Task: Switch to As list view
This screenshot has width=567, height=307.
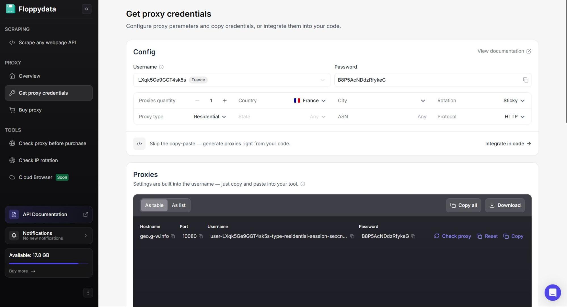Action: click(x=179, y=205)
